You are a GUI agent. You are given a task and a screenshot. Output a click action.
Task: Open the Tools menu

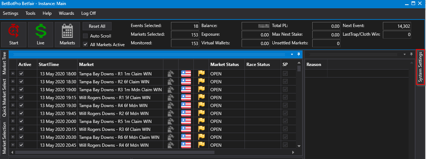pyautogui.click(x=30, y=13)
